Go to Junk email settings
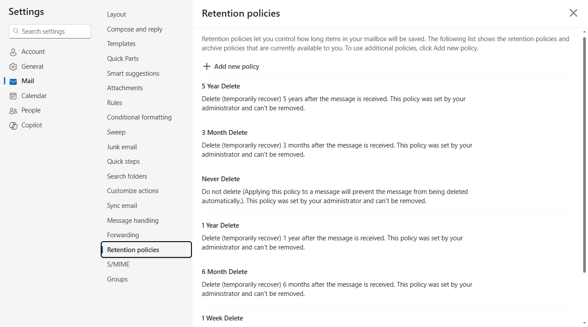 coord(122,147)
